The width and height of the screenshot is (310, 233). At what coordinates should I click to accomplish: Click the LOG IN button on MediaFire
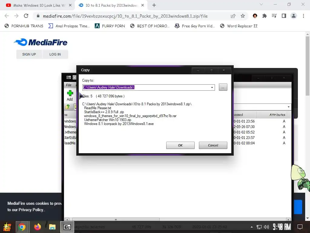(x=55, y=54)
